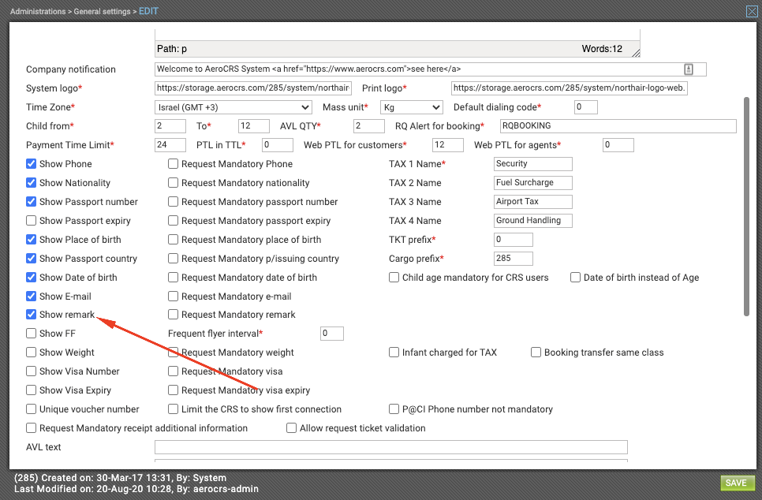Enable P@CI Phone number not mandatory
Image resolution: width=762 pixels, height=500 pixels.
pyautogui.click(x=394, y=409)
